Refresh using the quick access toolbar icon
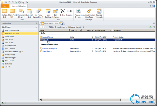This screenshot has width=157, height=106. (x=16, y=2)
